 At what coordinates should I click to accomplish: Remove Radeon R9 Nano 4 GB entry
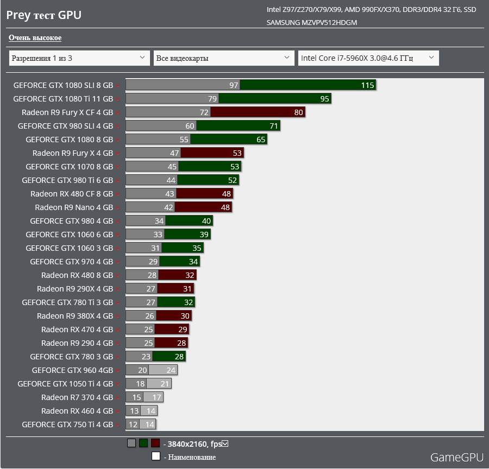(117, 208)
